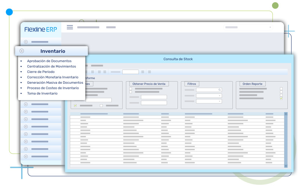
Task: Click scrollbar down arrow in stock table
Action: tap(286, 166)
